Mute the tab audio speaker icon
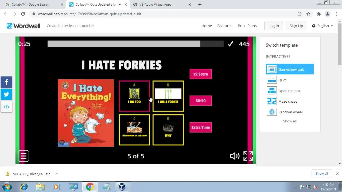Image resolution: width=342 pixels, height=192 pixels. coord(120,5)
